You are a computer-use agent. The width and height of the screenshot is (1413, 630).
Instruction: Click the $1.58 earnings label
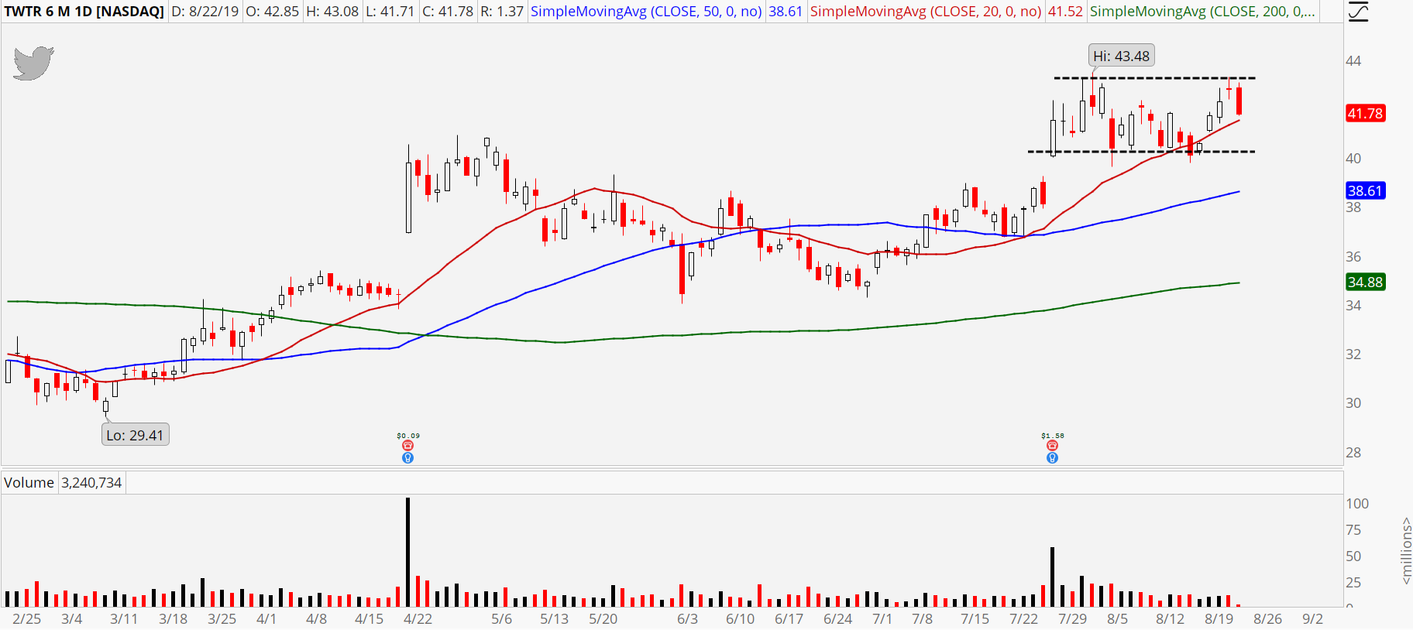pyautogui.click(x=1053, y=436)
